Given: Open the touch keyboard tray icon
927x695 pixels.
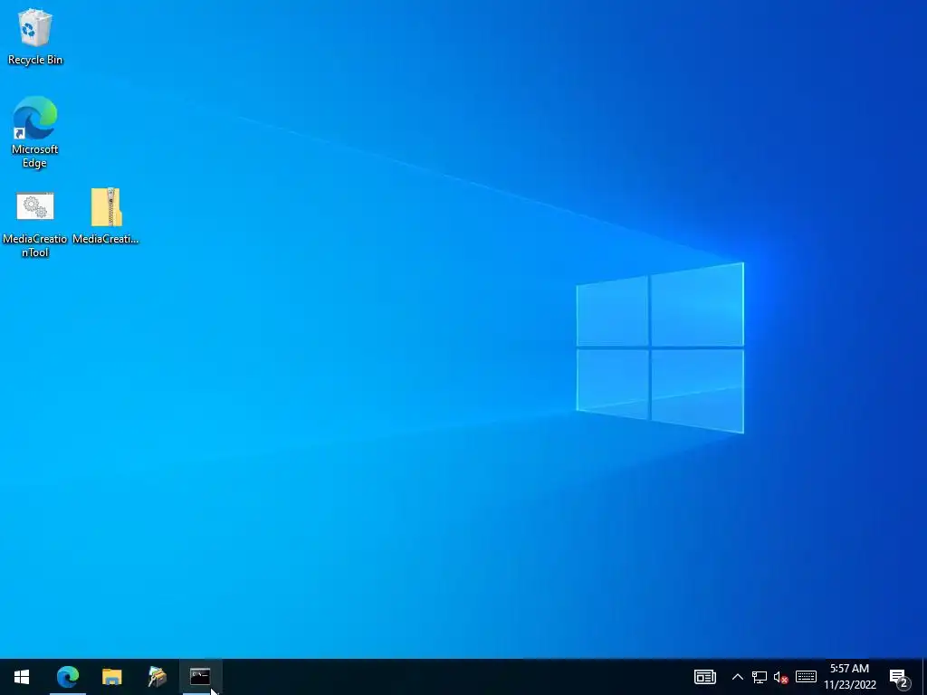Looking at the screenshot, I should [x=806, y=677].
